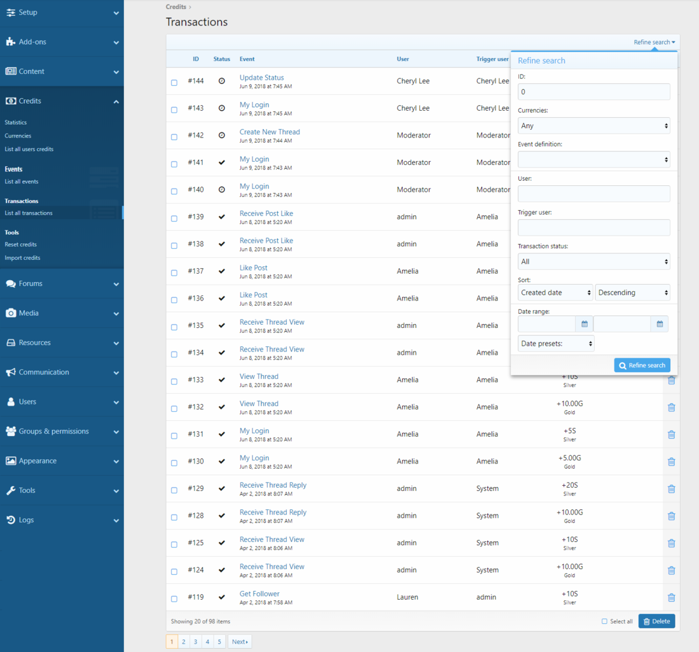The height and width of the screenshot is (652, 699).
Task: Select Statistics under Credits menu
Action: click(16, 122)
